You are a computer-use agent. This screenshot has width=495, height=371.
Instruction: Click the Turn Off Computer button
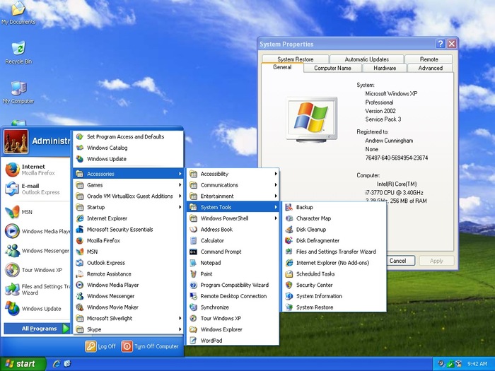tap(150, 346)
